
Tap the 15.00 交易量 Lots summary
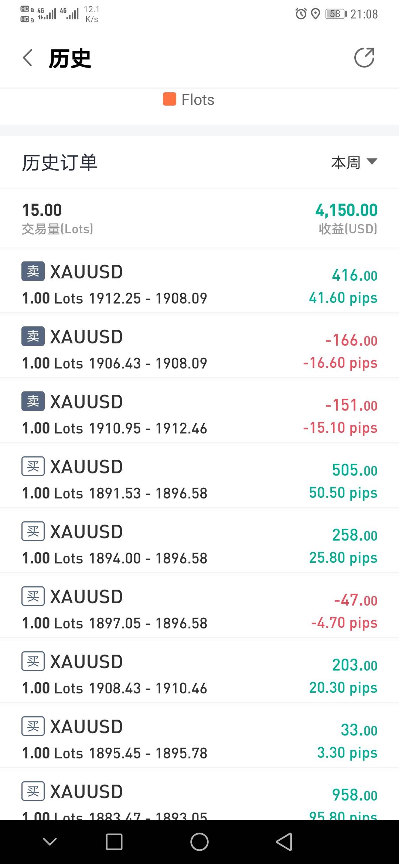coord(57,218)
